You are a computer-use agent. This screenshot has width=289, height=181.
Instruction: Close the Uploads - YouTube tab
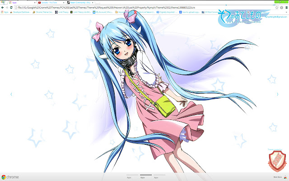(64, 3)
